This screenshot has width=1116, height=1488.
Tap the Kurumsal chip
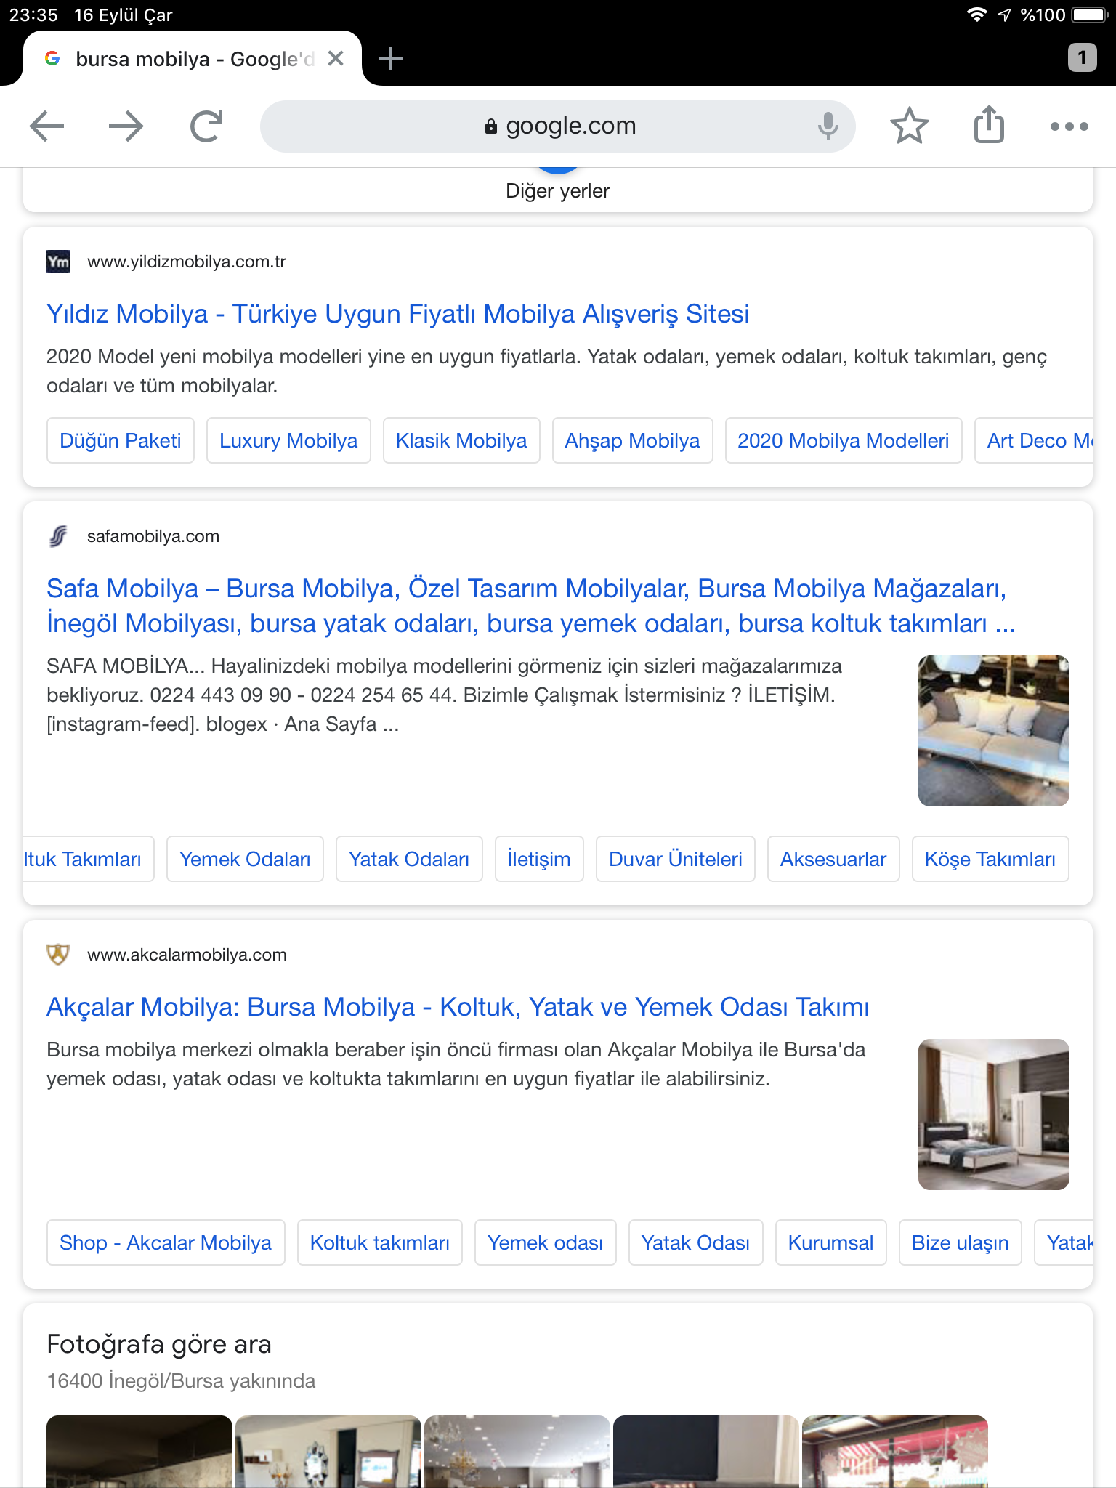(x=831, y=1242)
